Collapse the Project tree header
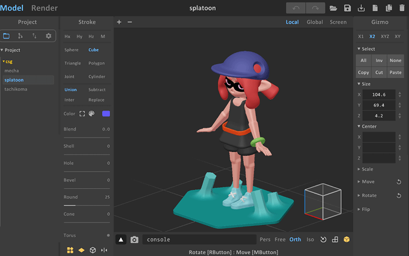 10,50
